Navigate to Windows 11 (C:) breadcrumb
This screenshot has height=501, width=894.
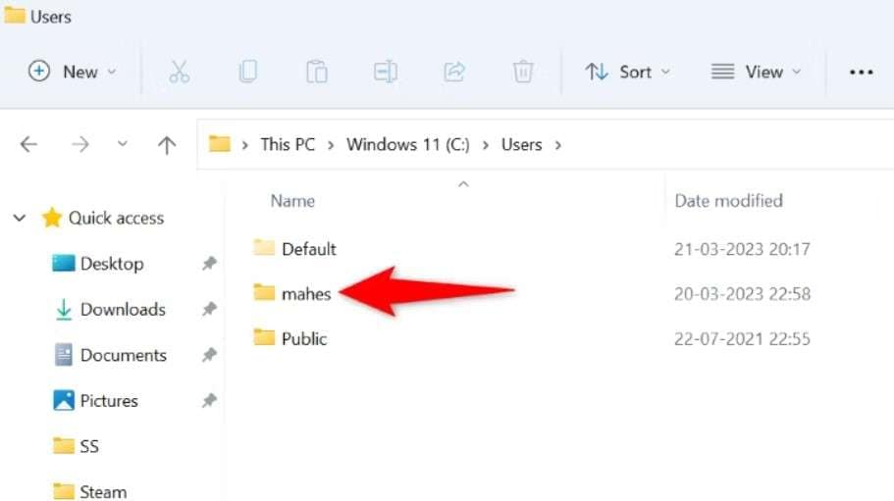point(408,144)
